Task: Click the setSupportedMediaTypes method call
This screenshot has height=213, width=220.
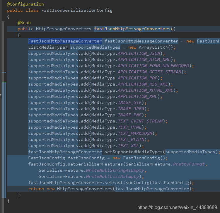Action: pos(133,152)
